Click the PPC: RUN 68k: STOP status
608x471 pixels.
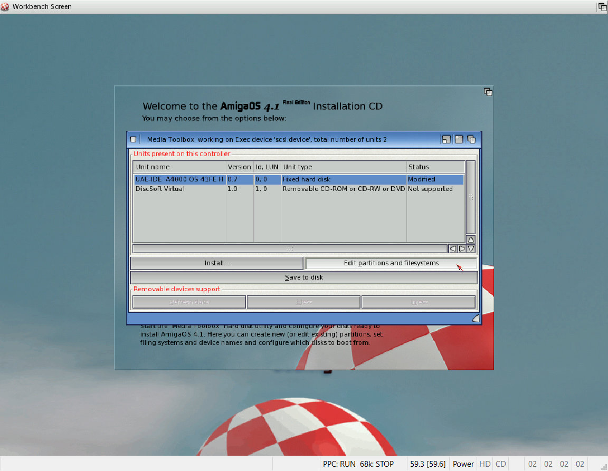358,464
